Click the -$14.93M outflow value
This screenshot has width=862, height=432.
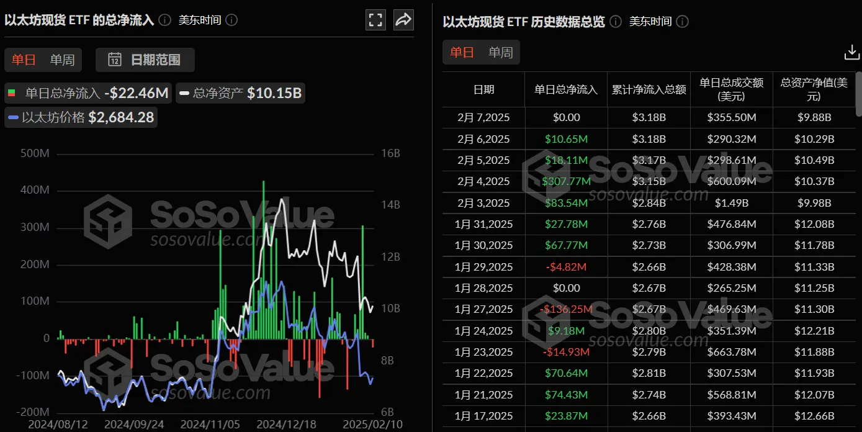pyautogui.click(x=566, y=352)
